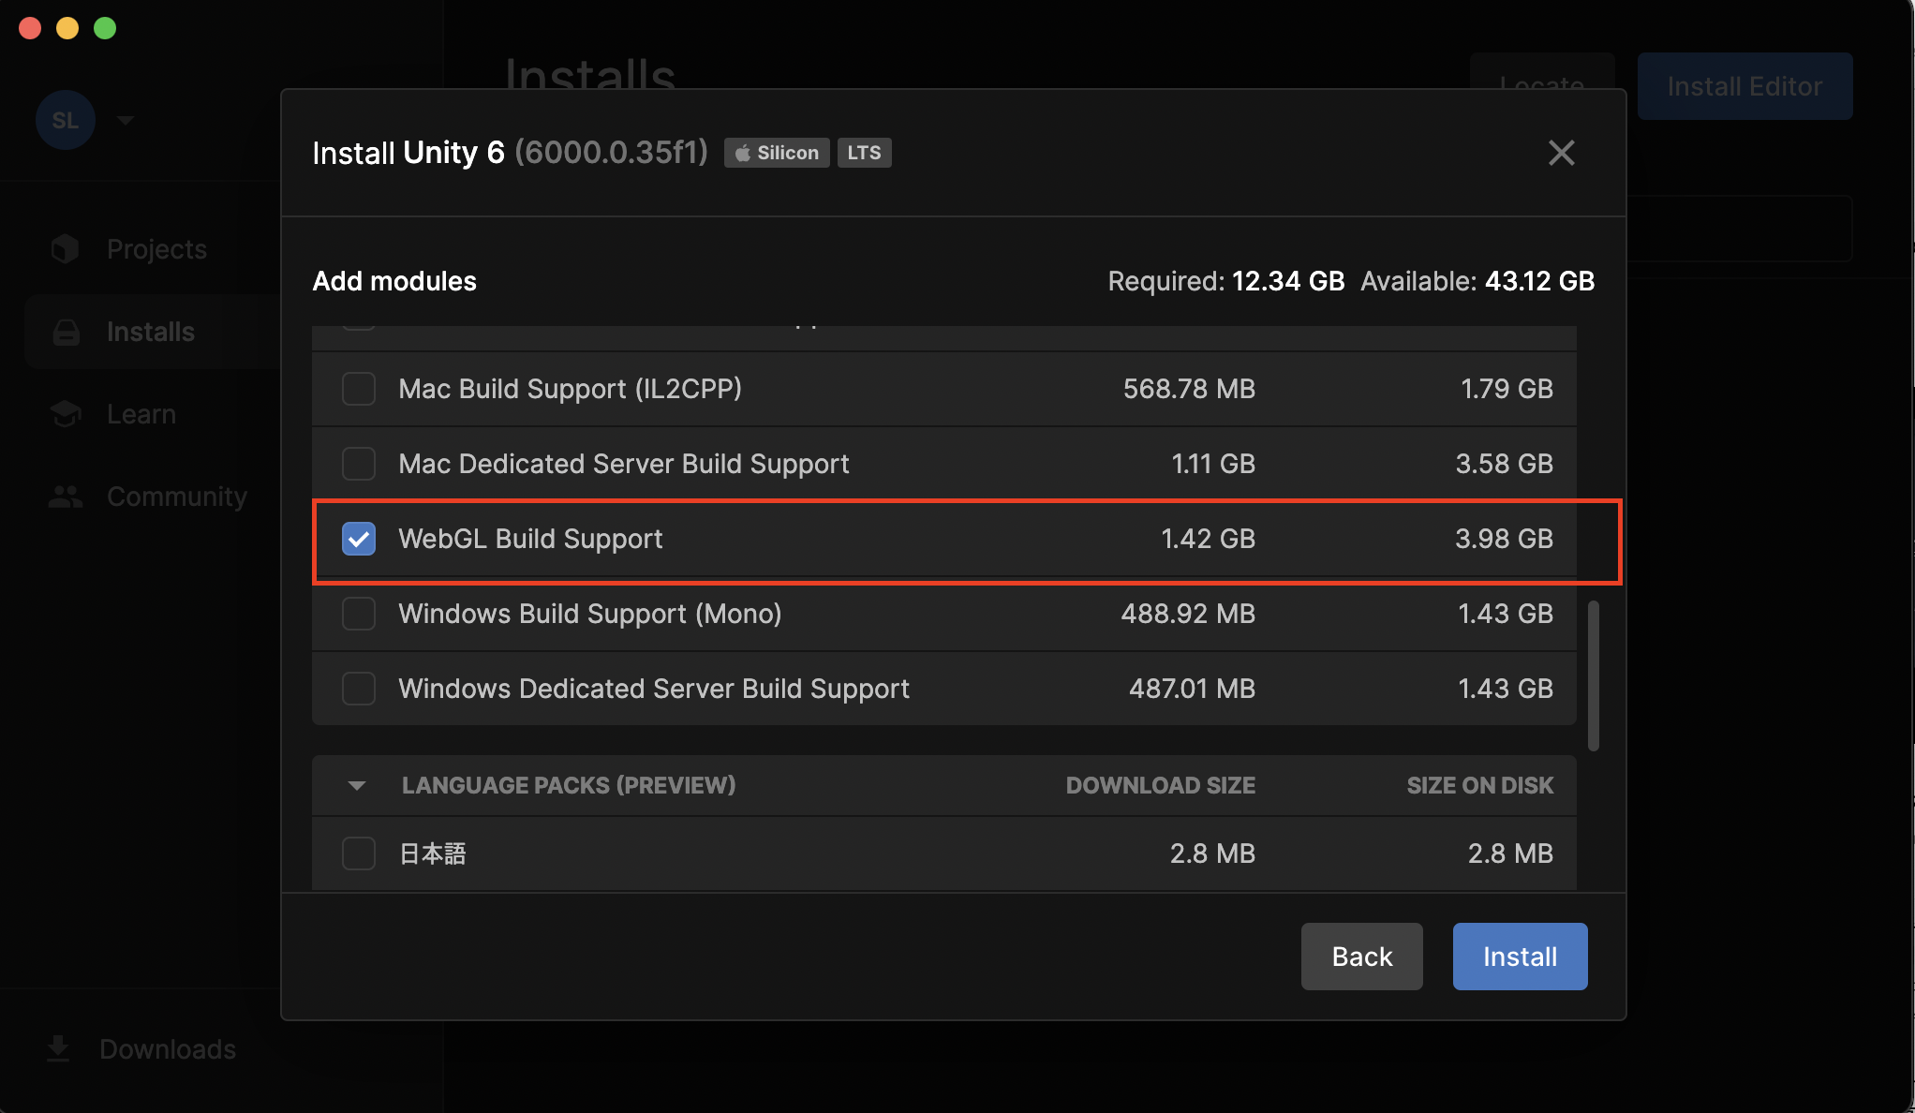Viewport: 1915px width, 1113px height.
Task: Click the Learn graduation cap icon
Action: pyautogui.click(x=66, y=414)
